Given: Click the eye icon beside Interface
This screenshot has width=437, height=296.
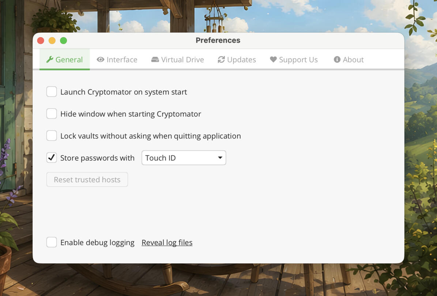Looking at the screenshot, I should tap(100, 60).
